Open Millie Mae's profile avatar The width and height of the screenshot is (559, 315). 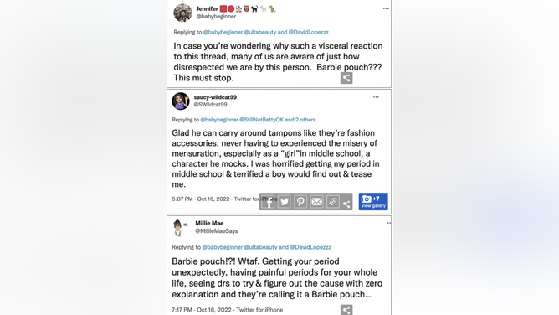tap(178, 228)
